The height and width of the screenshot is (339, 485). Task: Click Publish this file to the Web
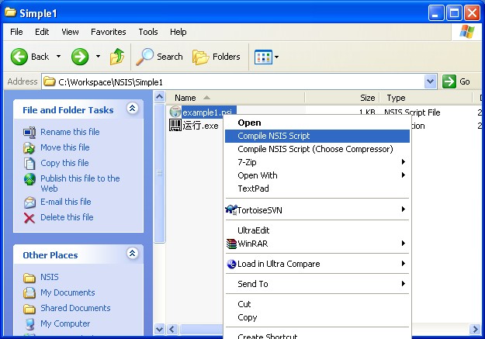tap(80, 183)
